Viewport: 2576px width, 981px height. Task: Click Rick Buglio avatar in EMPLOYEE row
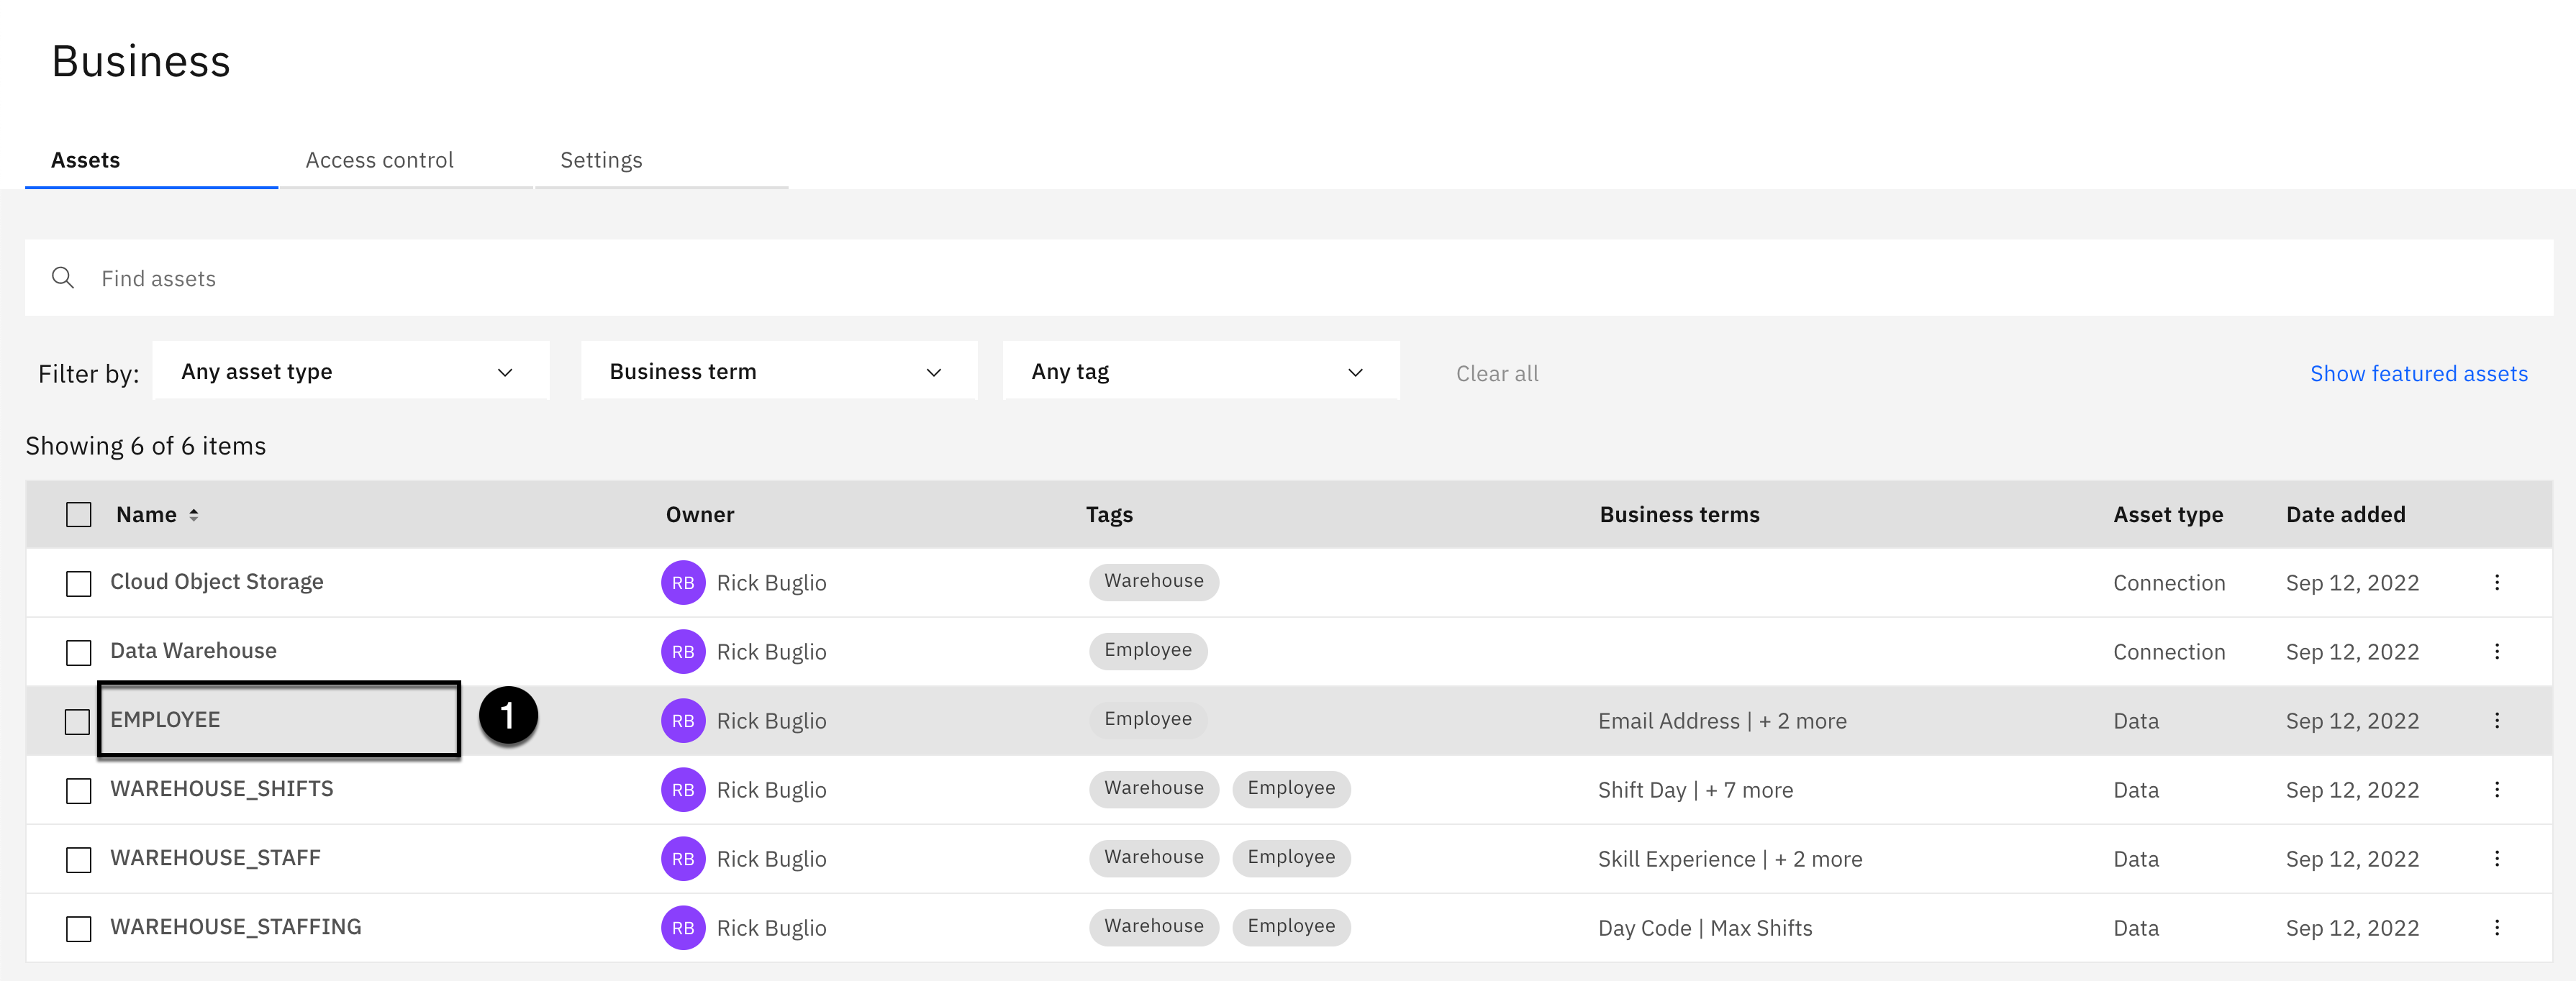point(683,720)
